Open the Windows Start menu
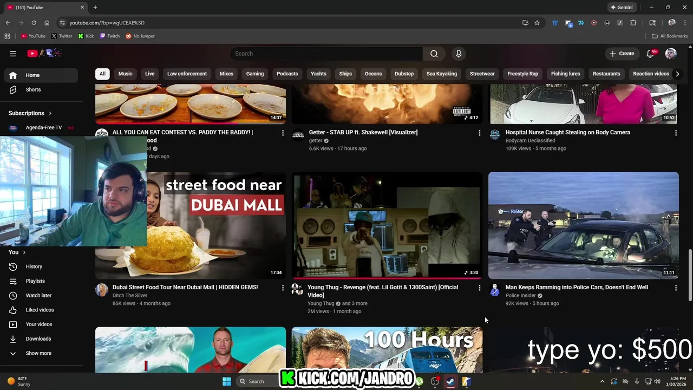 [227, 381]
